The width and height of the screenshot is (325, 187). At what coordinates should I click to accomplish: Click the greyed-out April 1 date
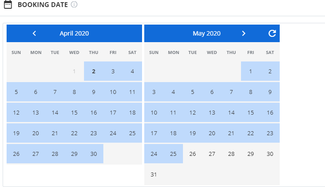tap(74, 72)
